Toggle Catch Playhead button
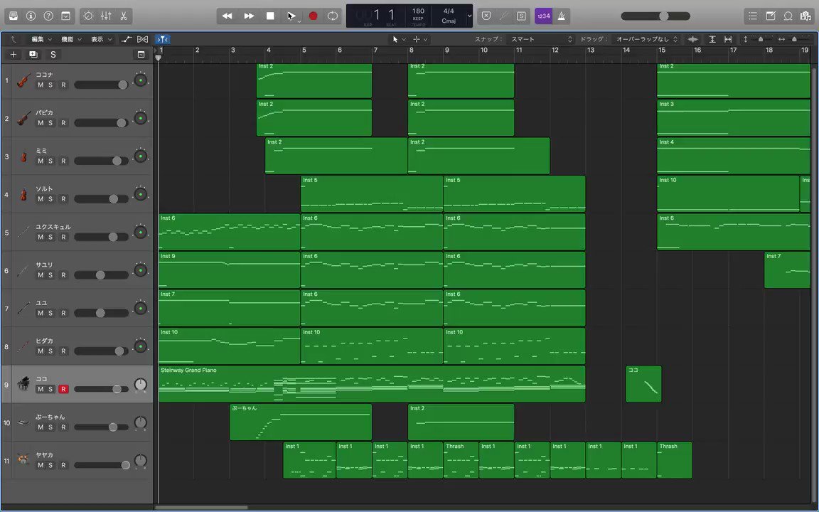The image size is (819, 512). coord(162,39)
